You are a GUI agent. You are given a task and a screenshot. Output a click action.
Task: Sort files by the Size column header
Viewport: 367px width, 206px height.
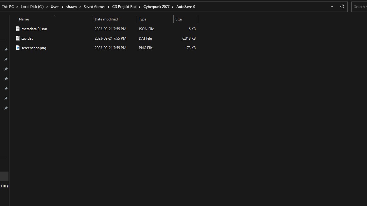[x=179, y=19]
